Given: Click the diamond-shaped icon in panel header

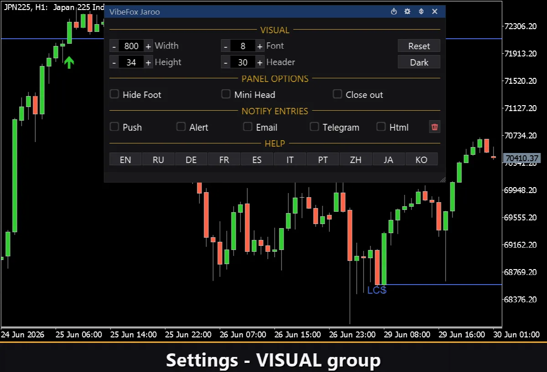Looking at the screenshot, I should pyautogui.click(x=421, y=12).
